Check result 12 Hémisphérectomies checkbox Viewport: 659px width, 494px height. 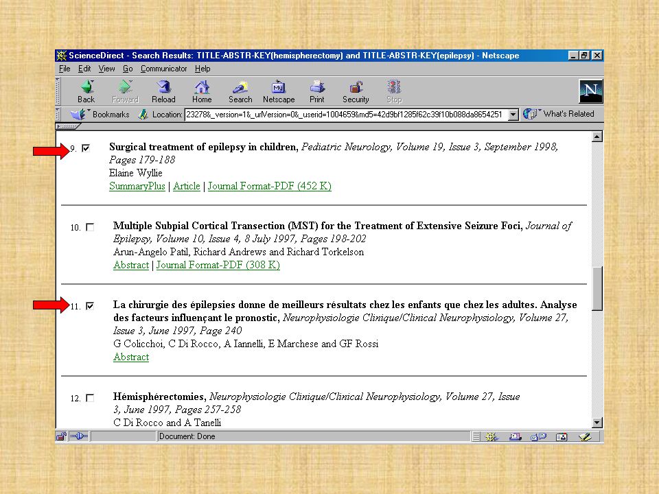tap(90, 398)
